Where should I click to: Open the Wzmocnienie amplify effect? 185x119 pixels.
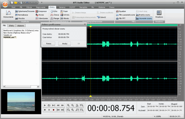tap(8, 14)
